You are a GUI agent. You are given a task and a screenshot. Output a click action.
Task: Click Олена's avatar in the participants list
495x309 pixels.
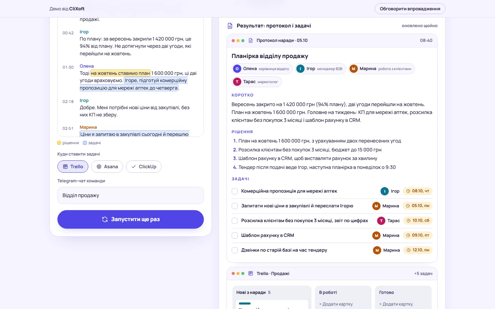point(237,69)
